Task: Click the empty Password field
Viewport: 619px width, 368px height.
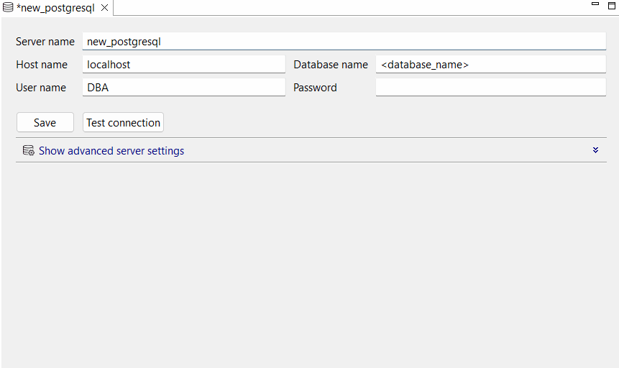Action: [x=490, y=88]
